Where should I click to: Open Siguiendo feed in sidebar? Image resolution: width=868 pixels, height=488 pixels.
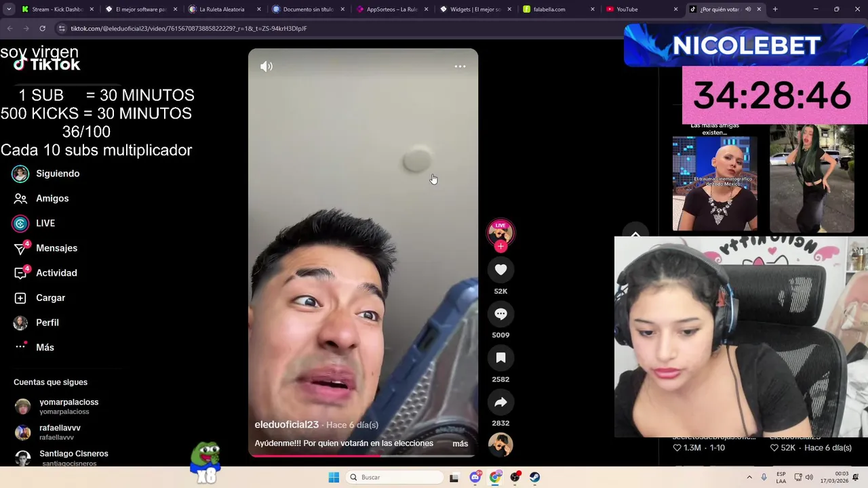(46, 174)
